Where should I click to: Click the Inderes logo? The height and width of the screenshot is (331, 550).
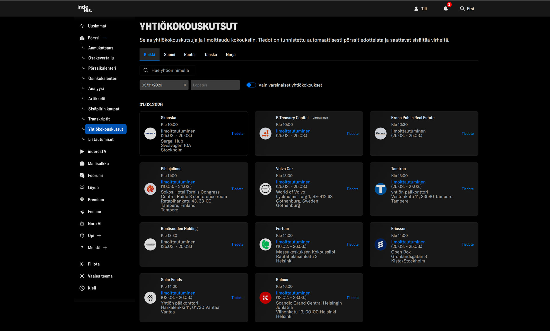point(85,8)
